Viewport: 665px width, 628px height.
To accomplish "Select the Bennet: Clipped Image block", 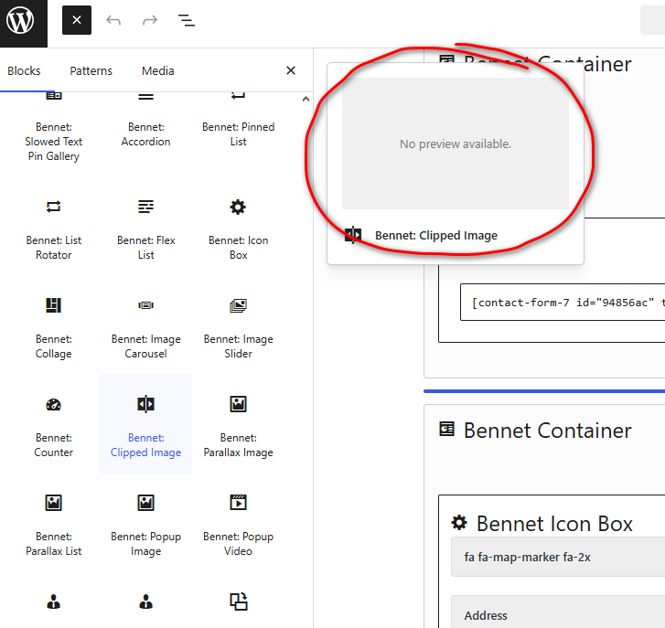I will 146,424.
